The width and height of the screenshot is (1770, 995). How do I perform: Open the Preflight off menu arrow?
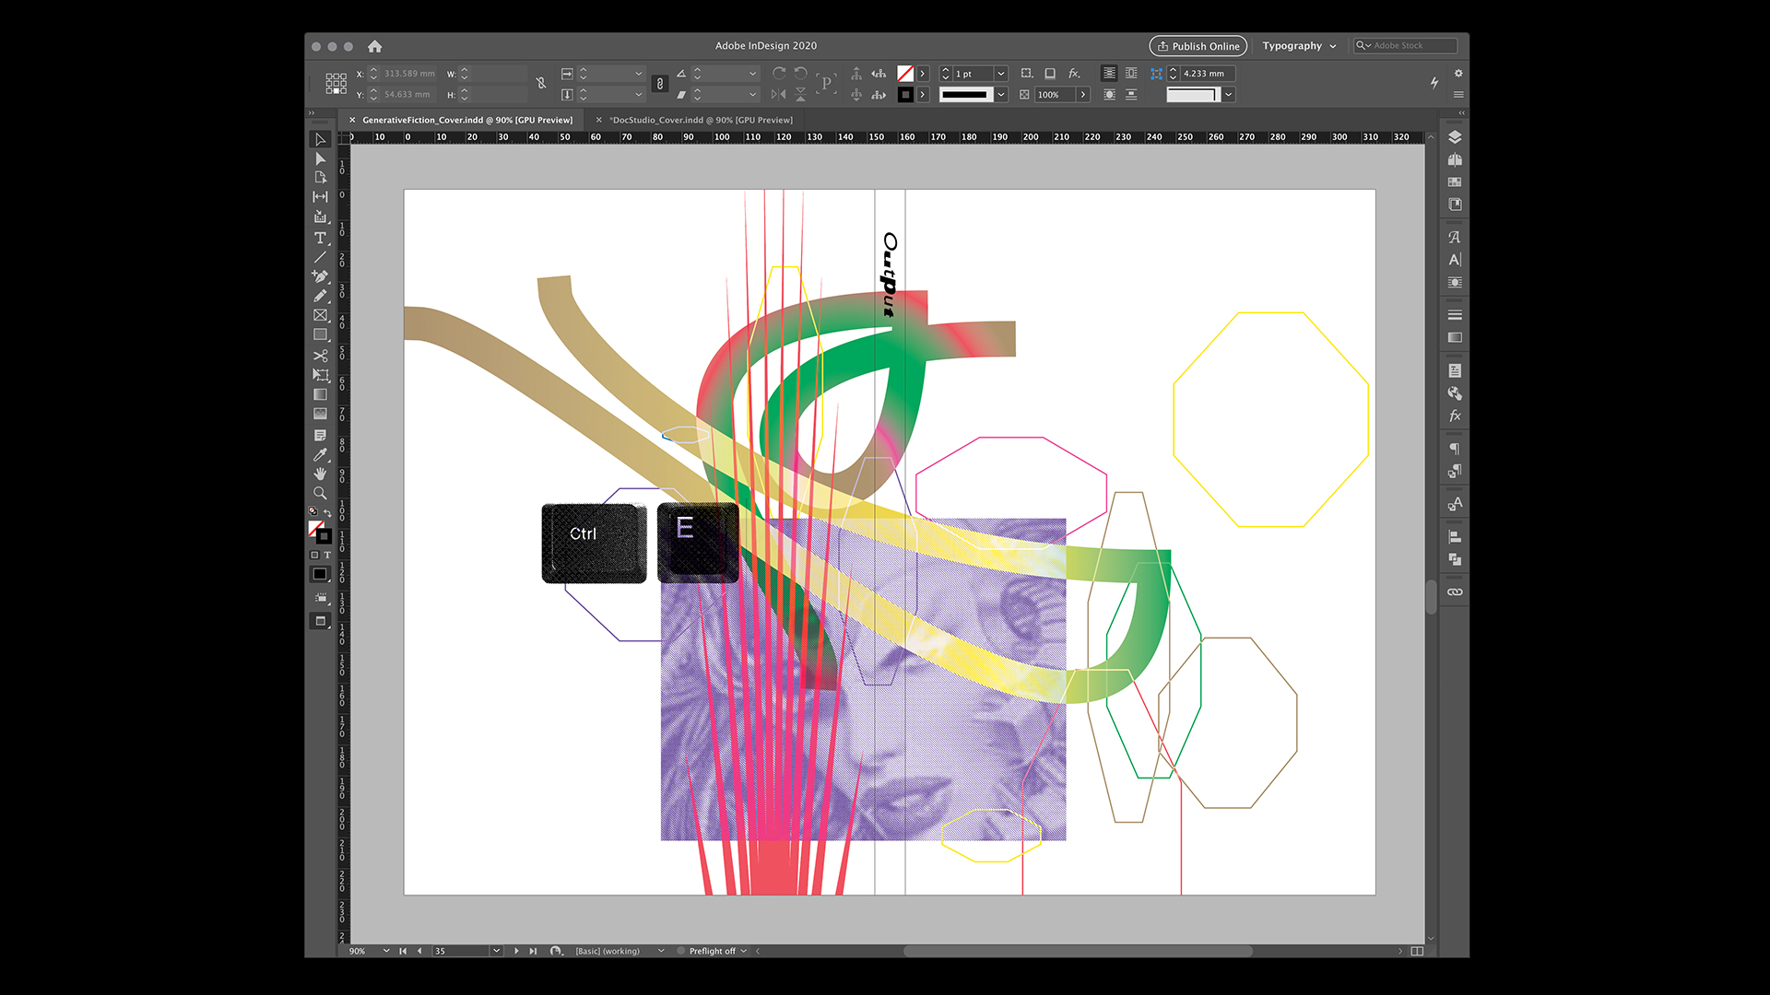(744, 951)
